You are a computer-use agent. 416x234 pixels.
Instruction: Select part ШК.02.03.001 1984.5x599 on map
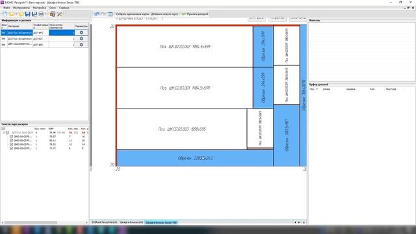tap(185, 88)
